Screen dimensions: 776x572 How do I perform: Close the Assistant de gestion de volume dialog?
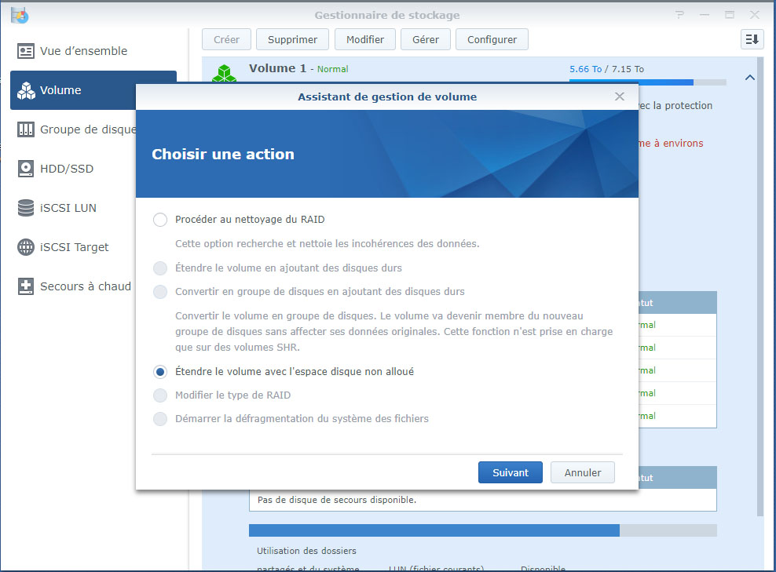click(619, 97)
